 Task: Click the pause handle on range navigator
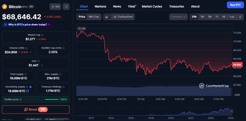point(232,111)
